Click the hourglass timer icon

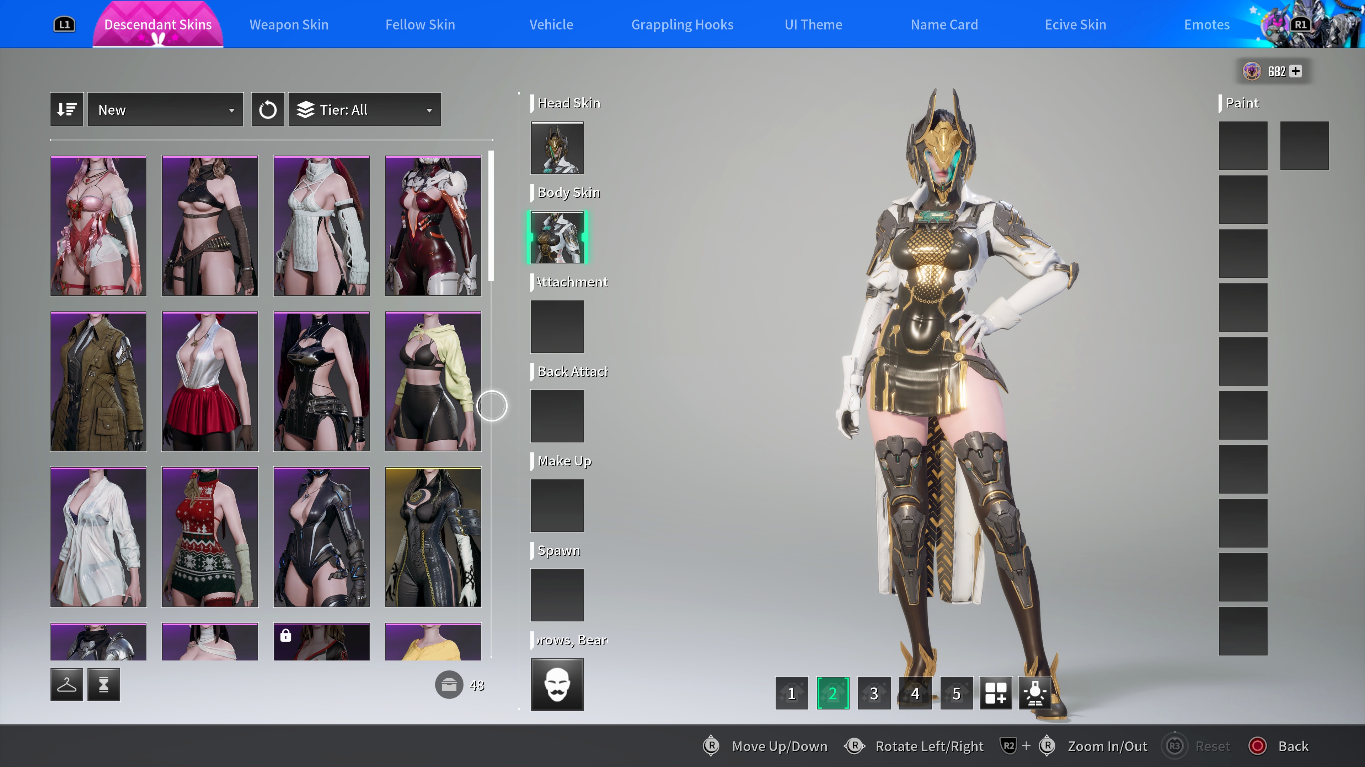(103, 684)
